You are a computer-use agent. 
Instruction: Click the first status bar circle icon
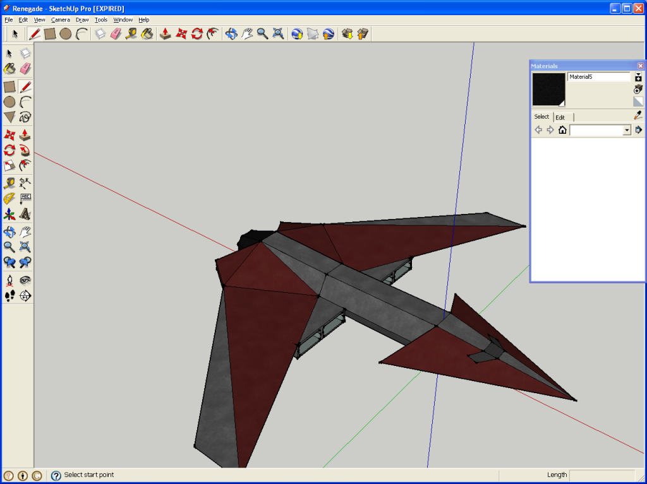pyautogui.click(x=9, y=475)
